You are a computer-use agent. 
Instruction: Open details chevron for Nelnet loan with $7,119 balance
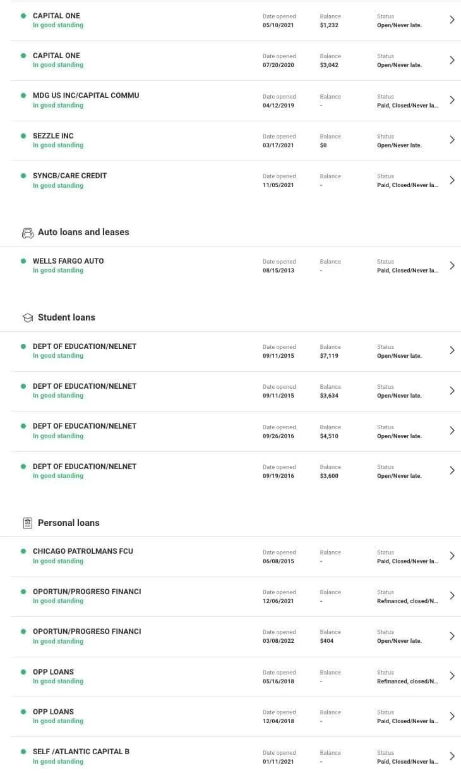click(x=452, y=350)
